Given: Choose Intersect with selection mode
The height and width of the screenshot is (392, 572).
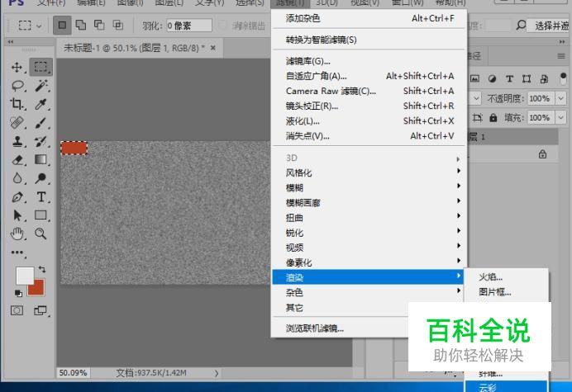Looking at the screenshot, I should 118,25.
